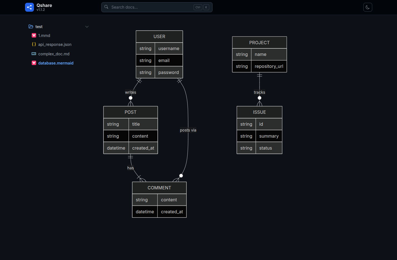Viewport: 397px width, 260px height.
Task: Click the created_at attribute in COMMENT
Action: pos(172,212)
